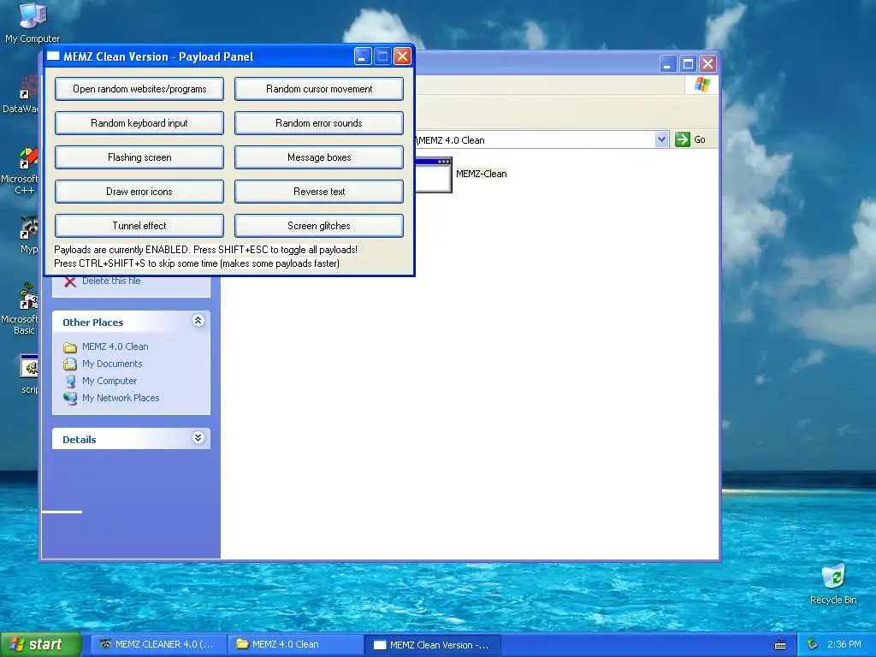The height and width of the screenshot is (657, 876).
Task: Open the address bar dropdown arrow
Action: point(661,139)
